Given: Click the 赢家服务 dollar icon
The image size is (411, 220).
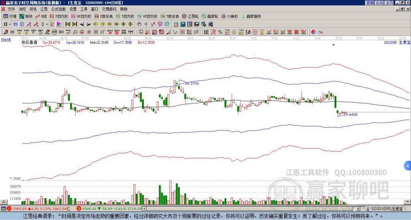Looking at the screenshot, I should click(x=251, y=16).
